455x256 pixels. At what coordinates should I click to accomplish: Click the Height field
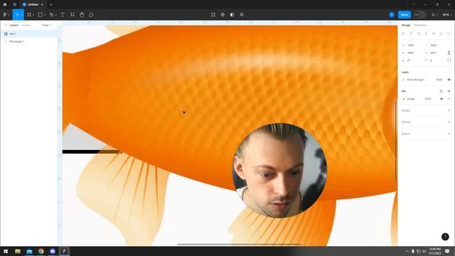point(434,53)
